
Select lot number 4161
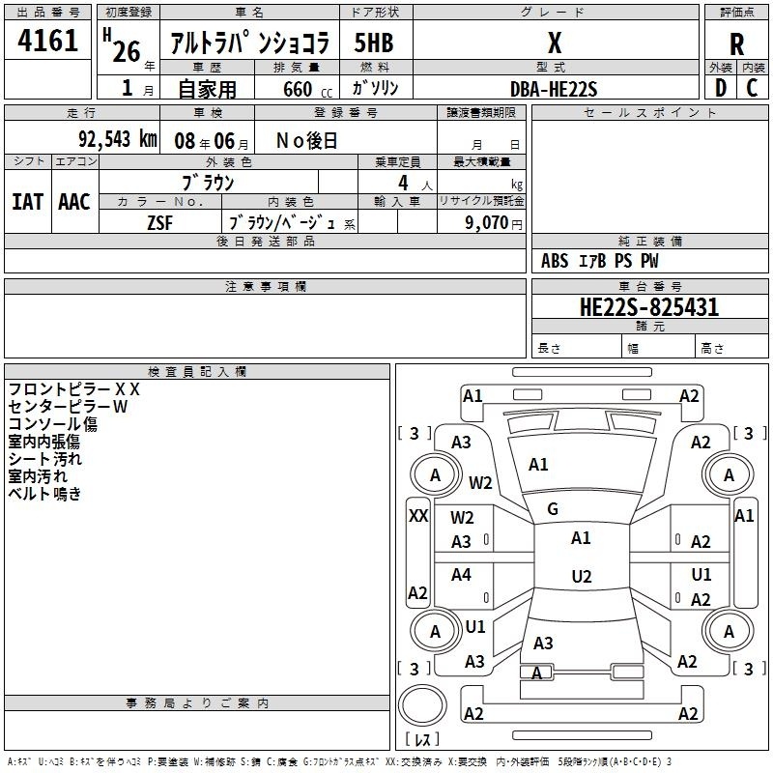pos(48,42)
